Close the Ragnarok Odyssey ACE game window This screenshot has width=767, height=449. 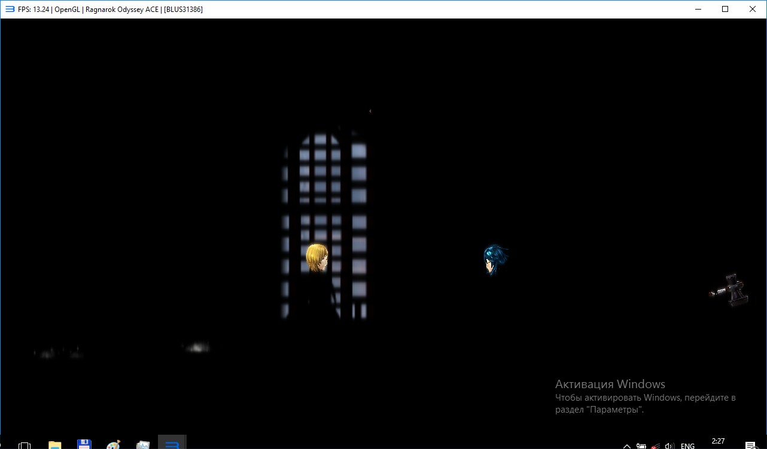coord(753,9)
